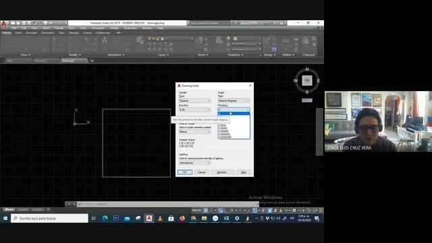Open the Angle Type dropdown showing Decimal Degrees
Screen dimensions: 432x243
234,101
